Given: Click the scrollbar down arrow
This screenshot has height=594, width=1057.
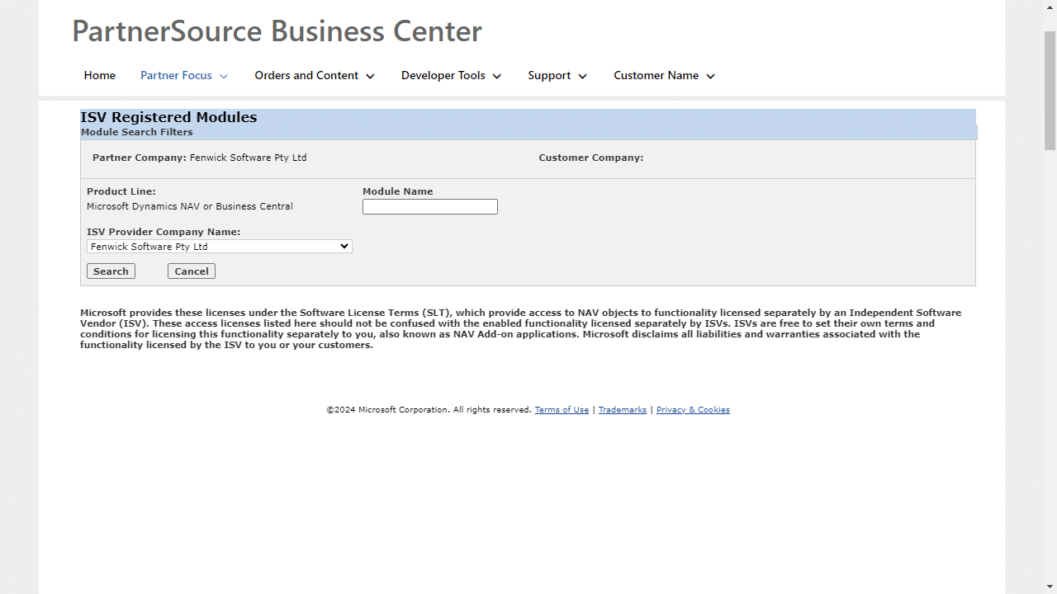Looking at the screenshot, I should [1050, 587].
